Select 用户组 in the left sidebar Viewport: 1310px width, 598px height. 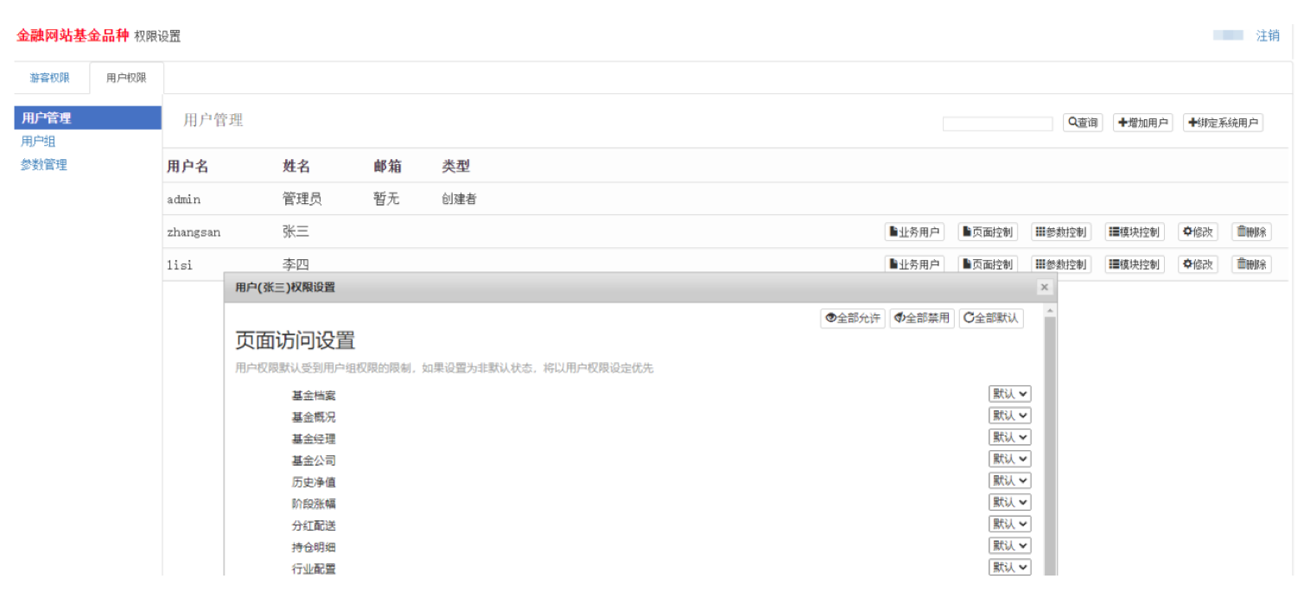tap(38, 142)
